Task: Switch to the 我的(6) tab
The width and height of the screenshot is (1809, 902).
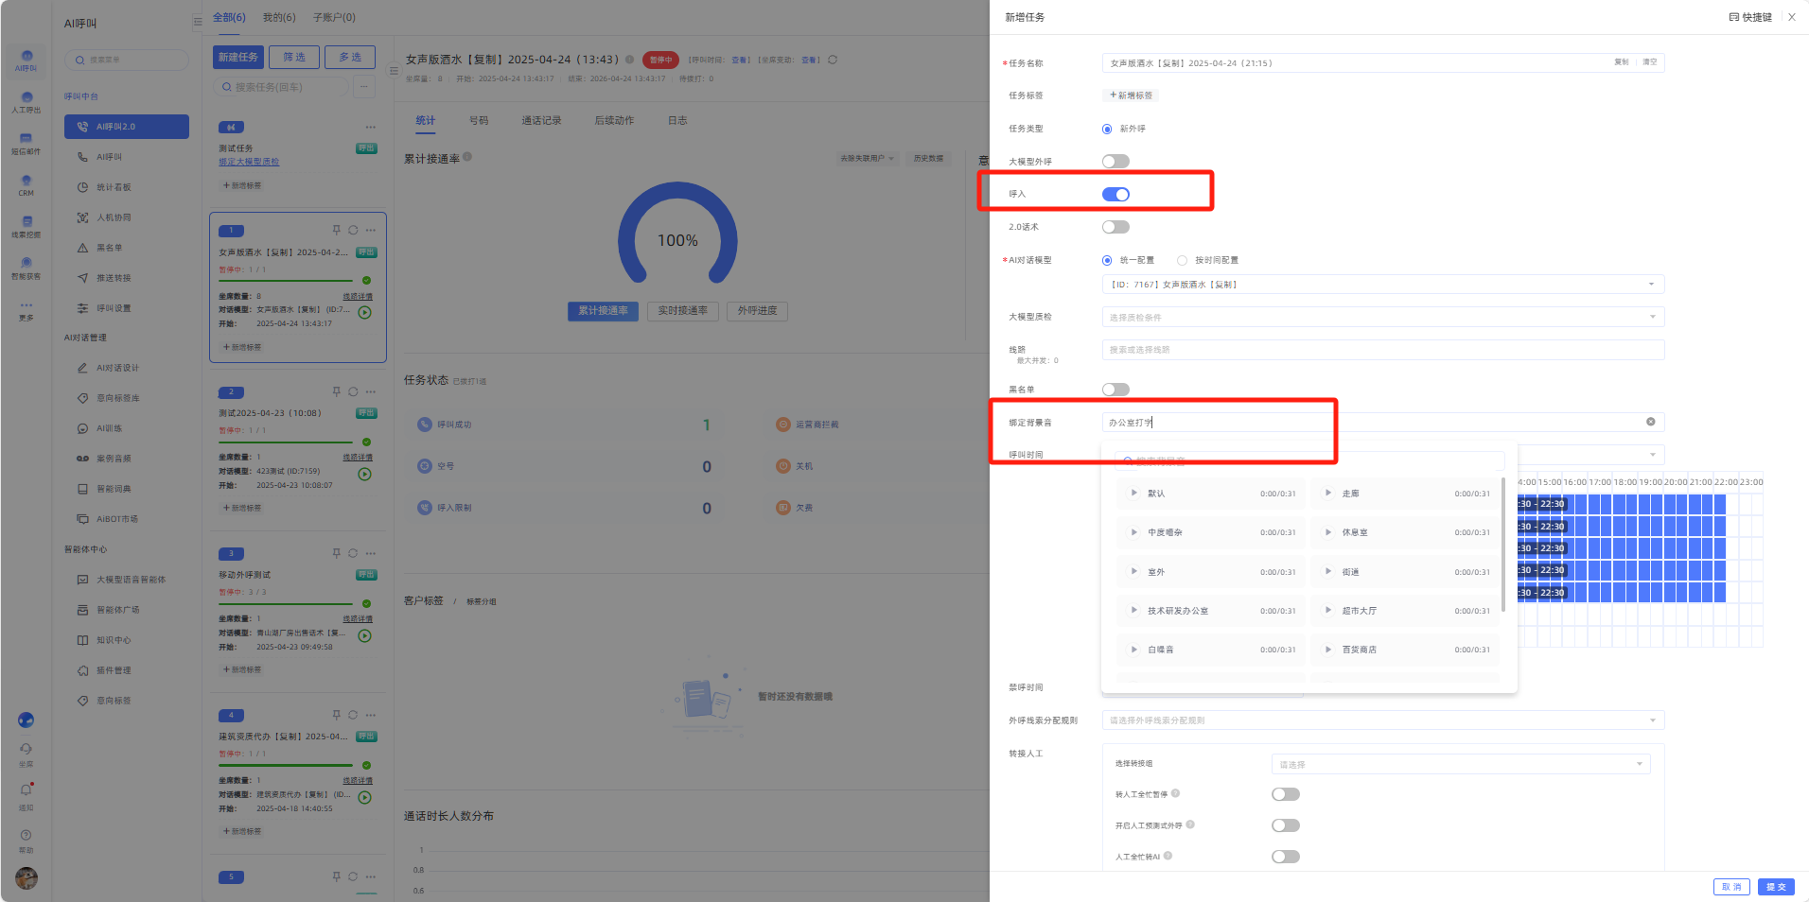Action: point(279,17)
